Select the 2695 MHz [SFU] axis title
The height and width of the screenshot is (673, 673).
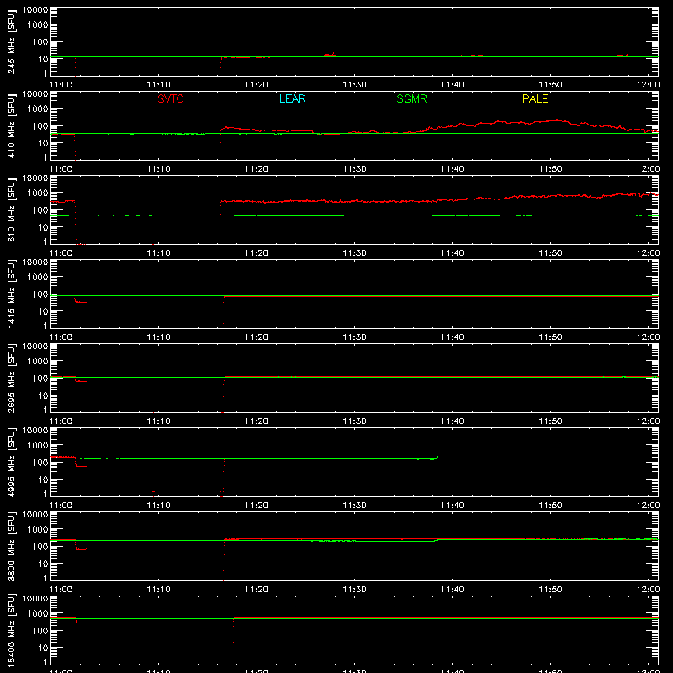click(11, 378)
